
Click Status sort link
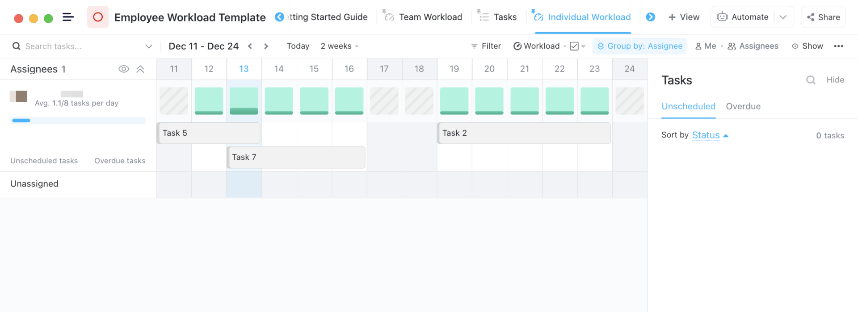pyautogui.click(x=706, y=135)
